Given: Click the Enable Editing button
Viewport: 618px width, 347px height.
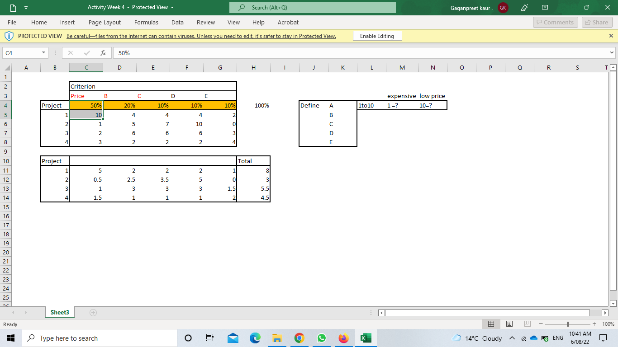Looking at the screenshot, I should 377,36.
